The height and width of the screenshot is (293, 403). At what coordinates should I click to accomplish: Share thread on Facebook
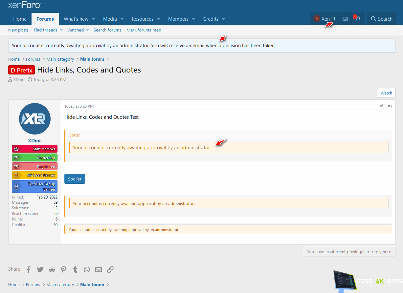click(29, 269)
